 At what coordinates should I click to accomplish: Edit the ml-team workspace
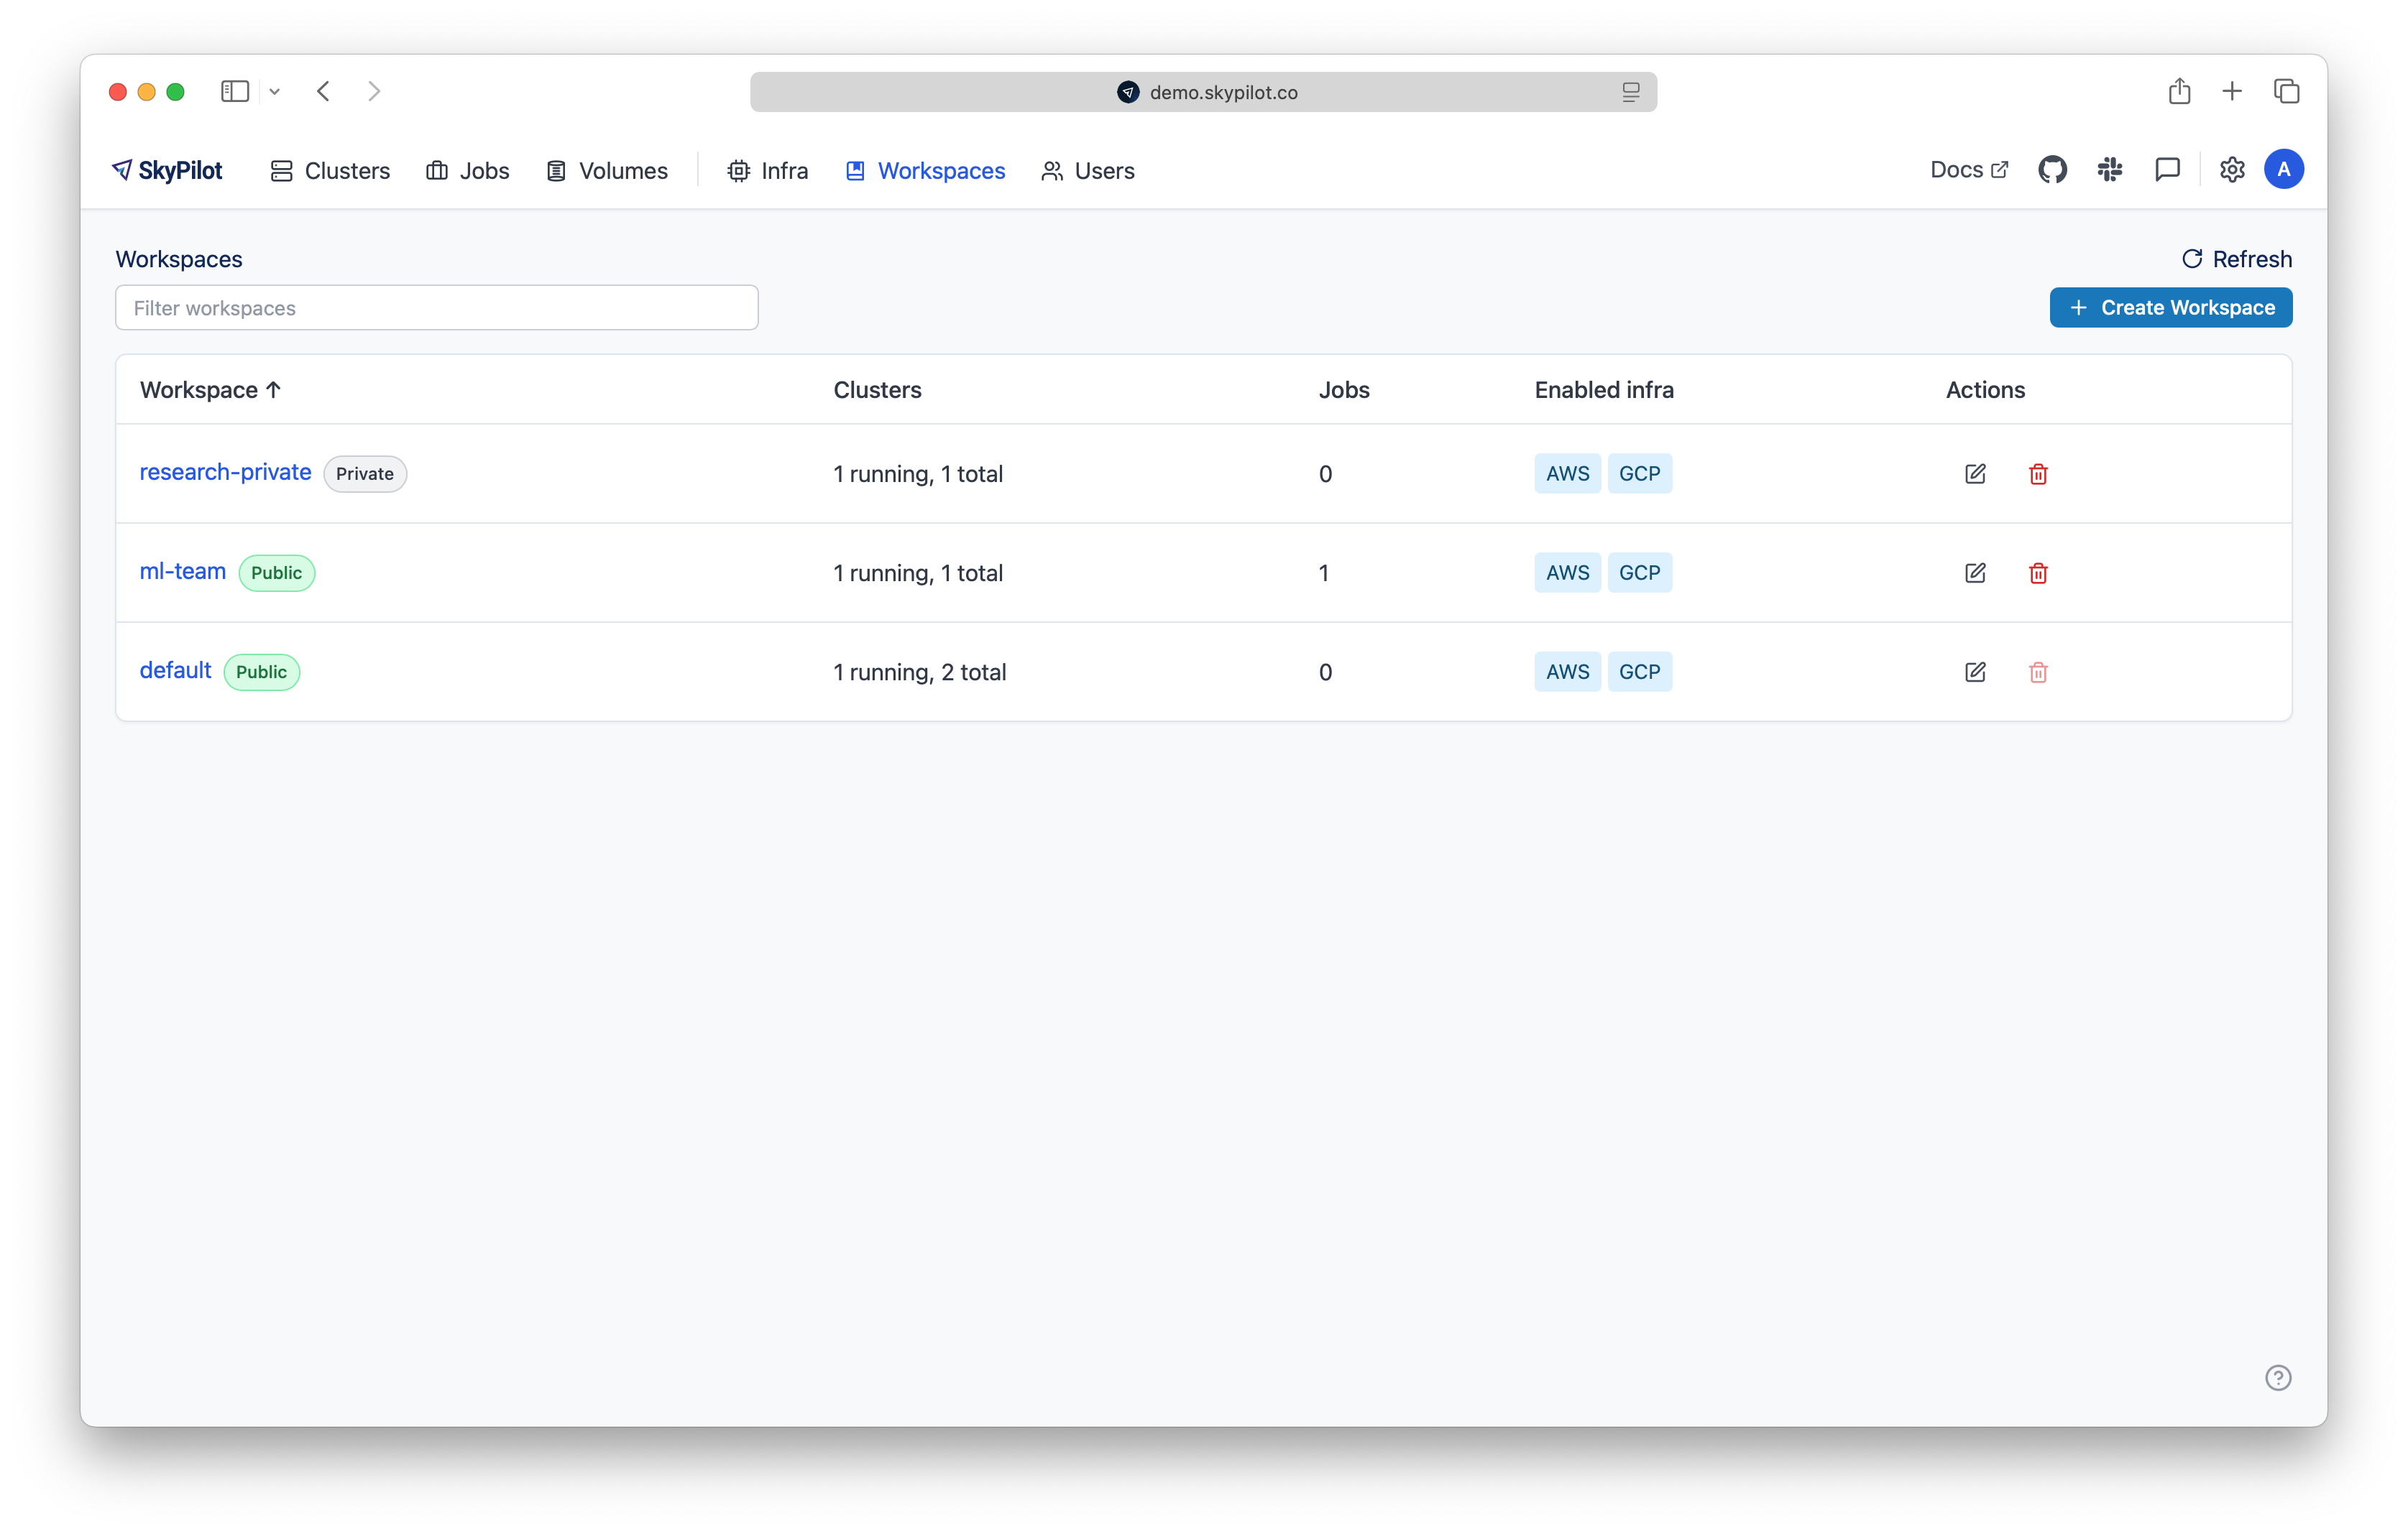[x=1975, y=573]
